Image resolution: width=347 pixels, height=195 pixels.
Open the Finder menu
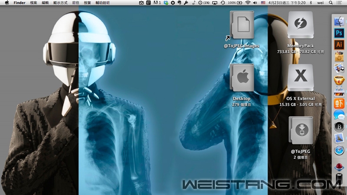[x=20, y=3]
